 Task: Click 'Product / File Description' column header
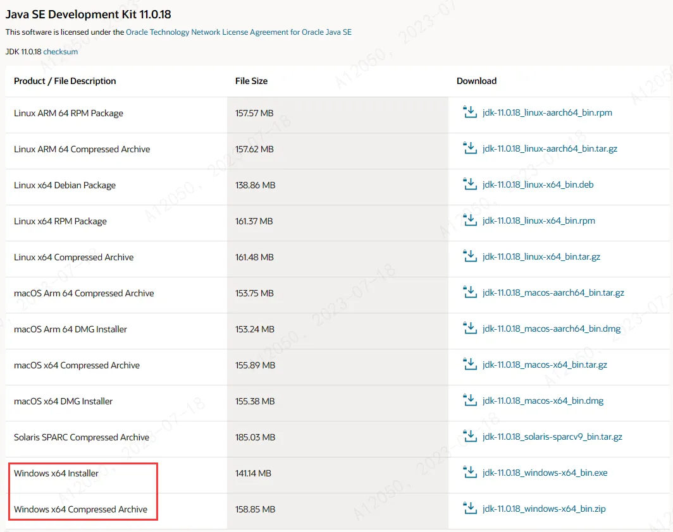click(65, 81)
